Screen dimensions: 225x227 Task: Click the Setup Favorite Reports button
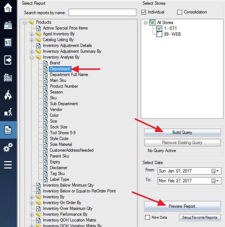200,218
